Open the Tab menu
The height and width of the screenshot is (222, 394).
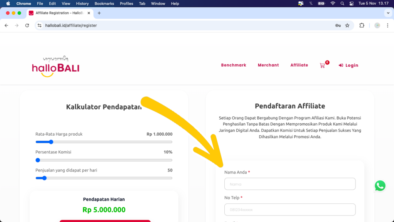tap(142, 3)
